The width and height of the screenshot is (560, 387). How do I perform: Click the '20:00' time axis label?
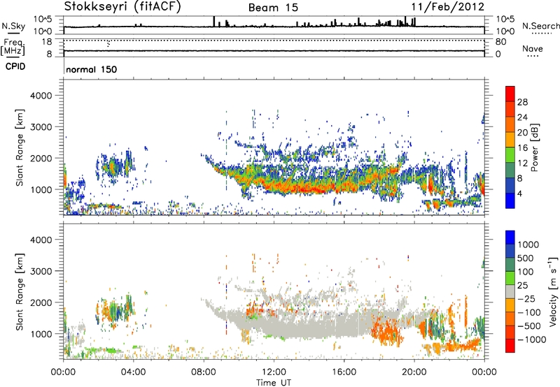(x=414, y=372)
